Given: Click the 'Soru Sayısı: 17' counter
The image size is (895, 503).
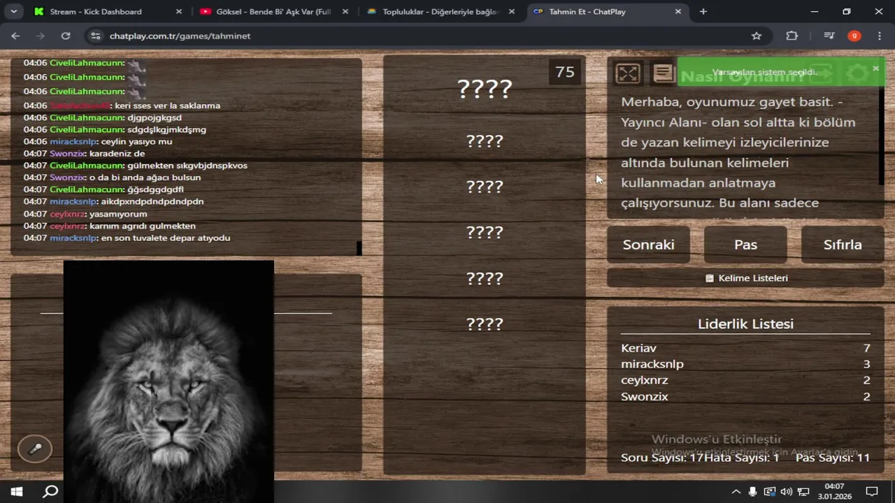Looking at the screenshot, I should (662, 458).
